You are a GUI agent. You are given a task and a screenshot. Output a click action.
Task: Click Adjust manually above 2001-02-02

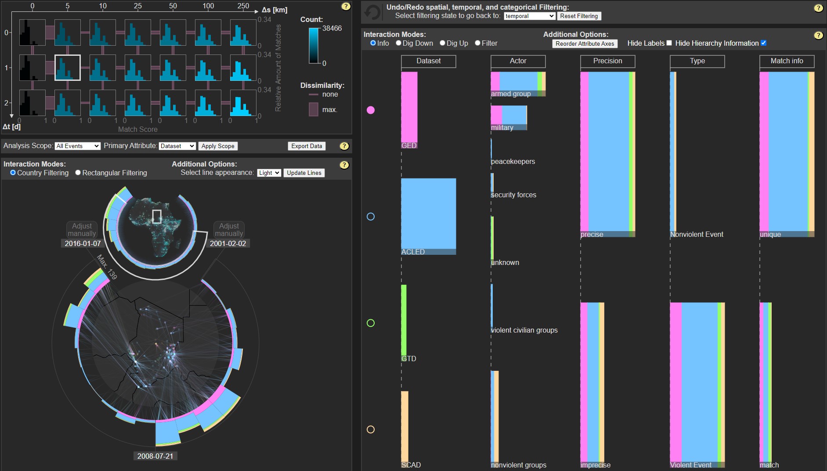(x=229, y=230)
